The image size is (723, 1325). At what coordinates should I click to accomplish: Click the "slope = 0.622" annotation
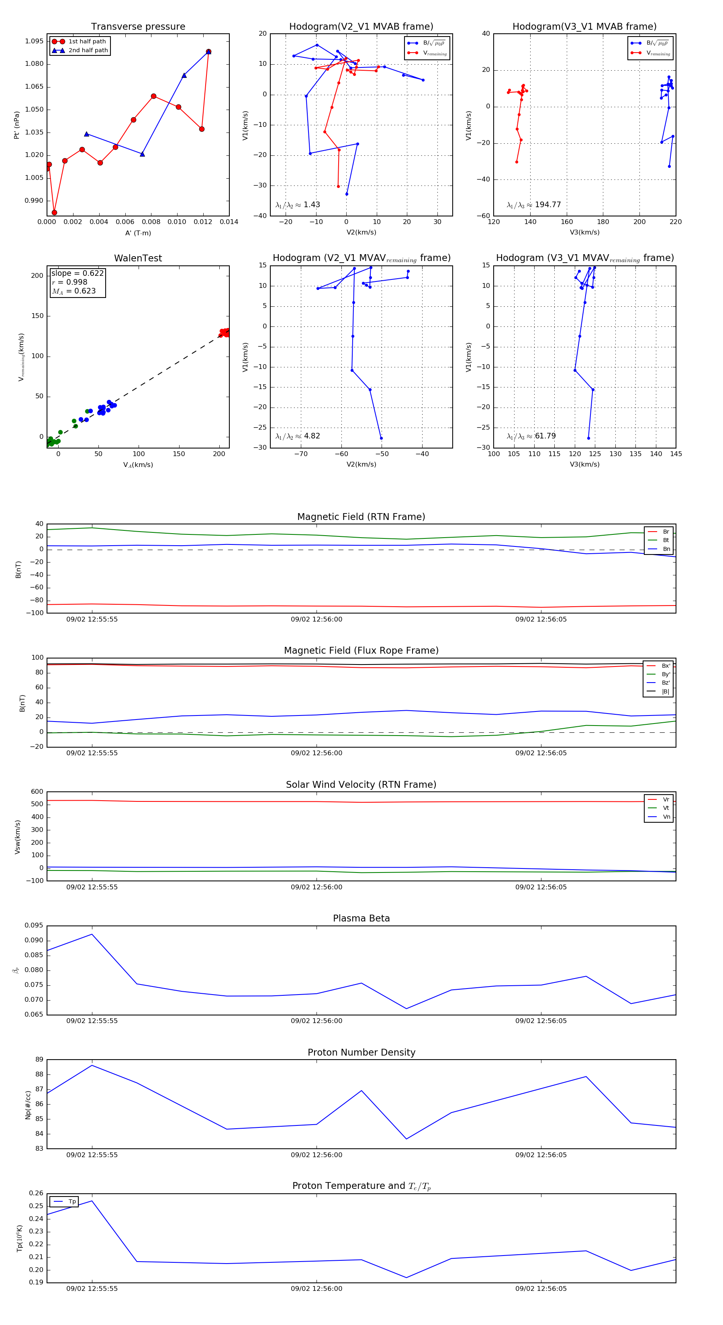[77, 274]
